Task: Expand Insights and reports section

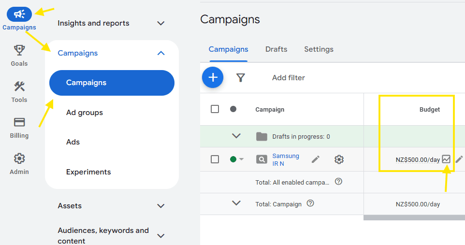Action: coord(161,23)
